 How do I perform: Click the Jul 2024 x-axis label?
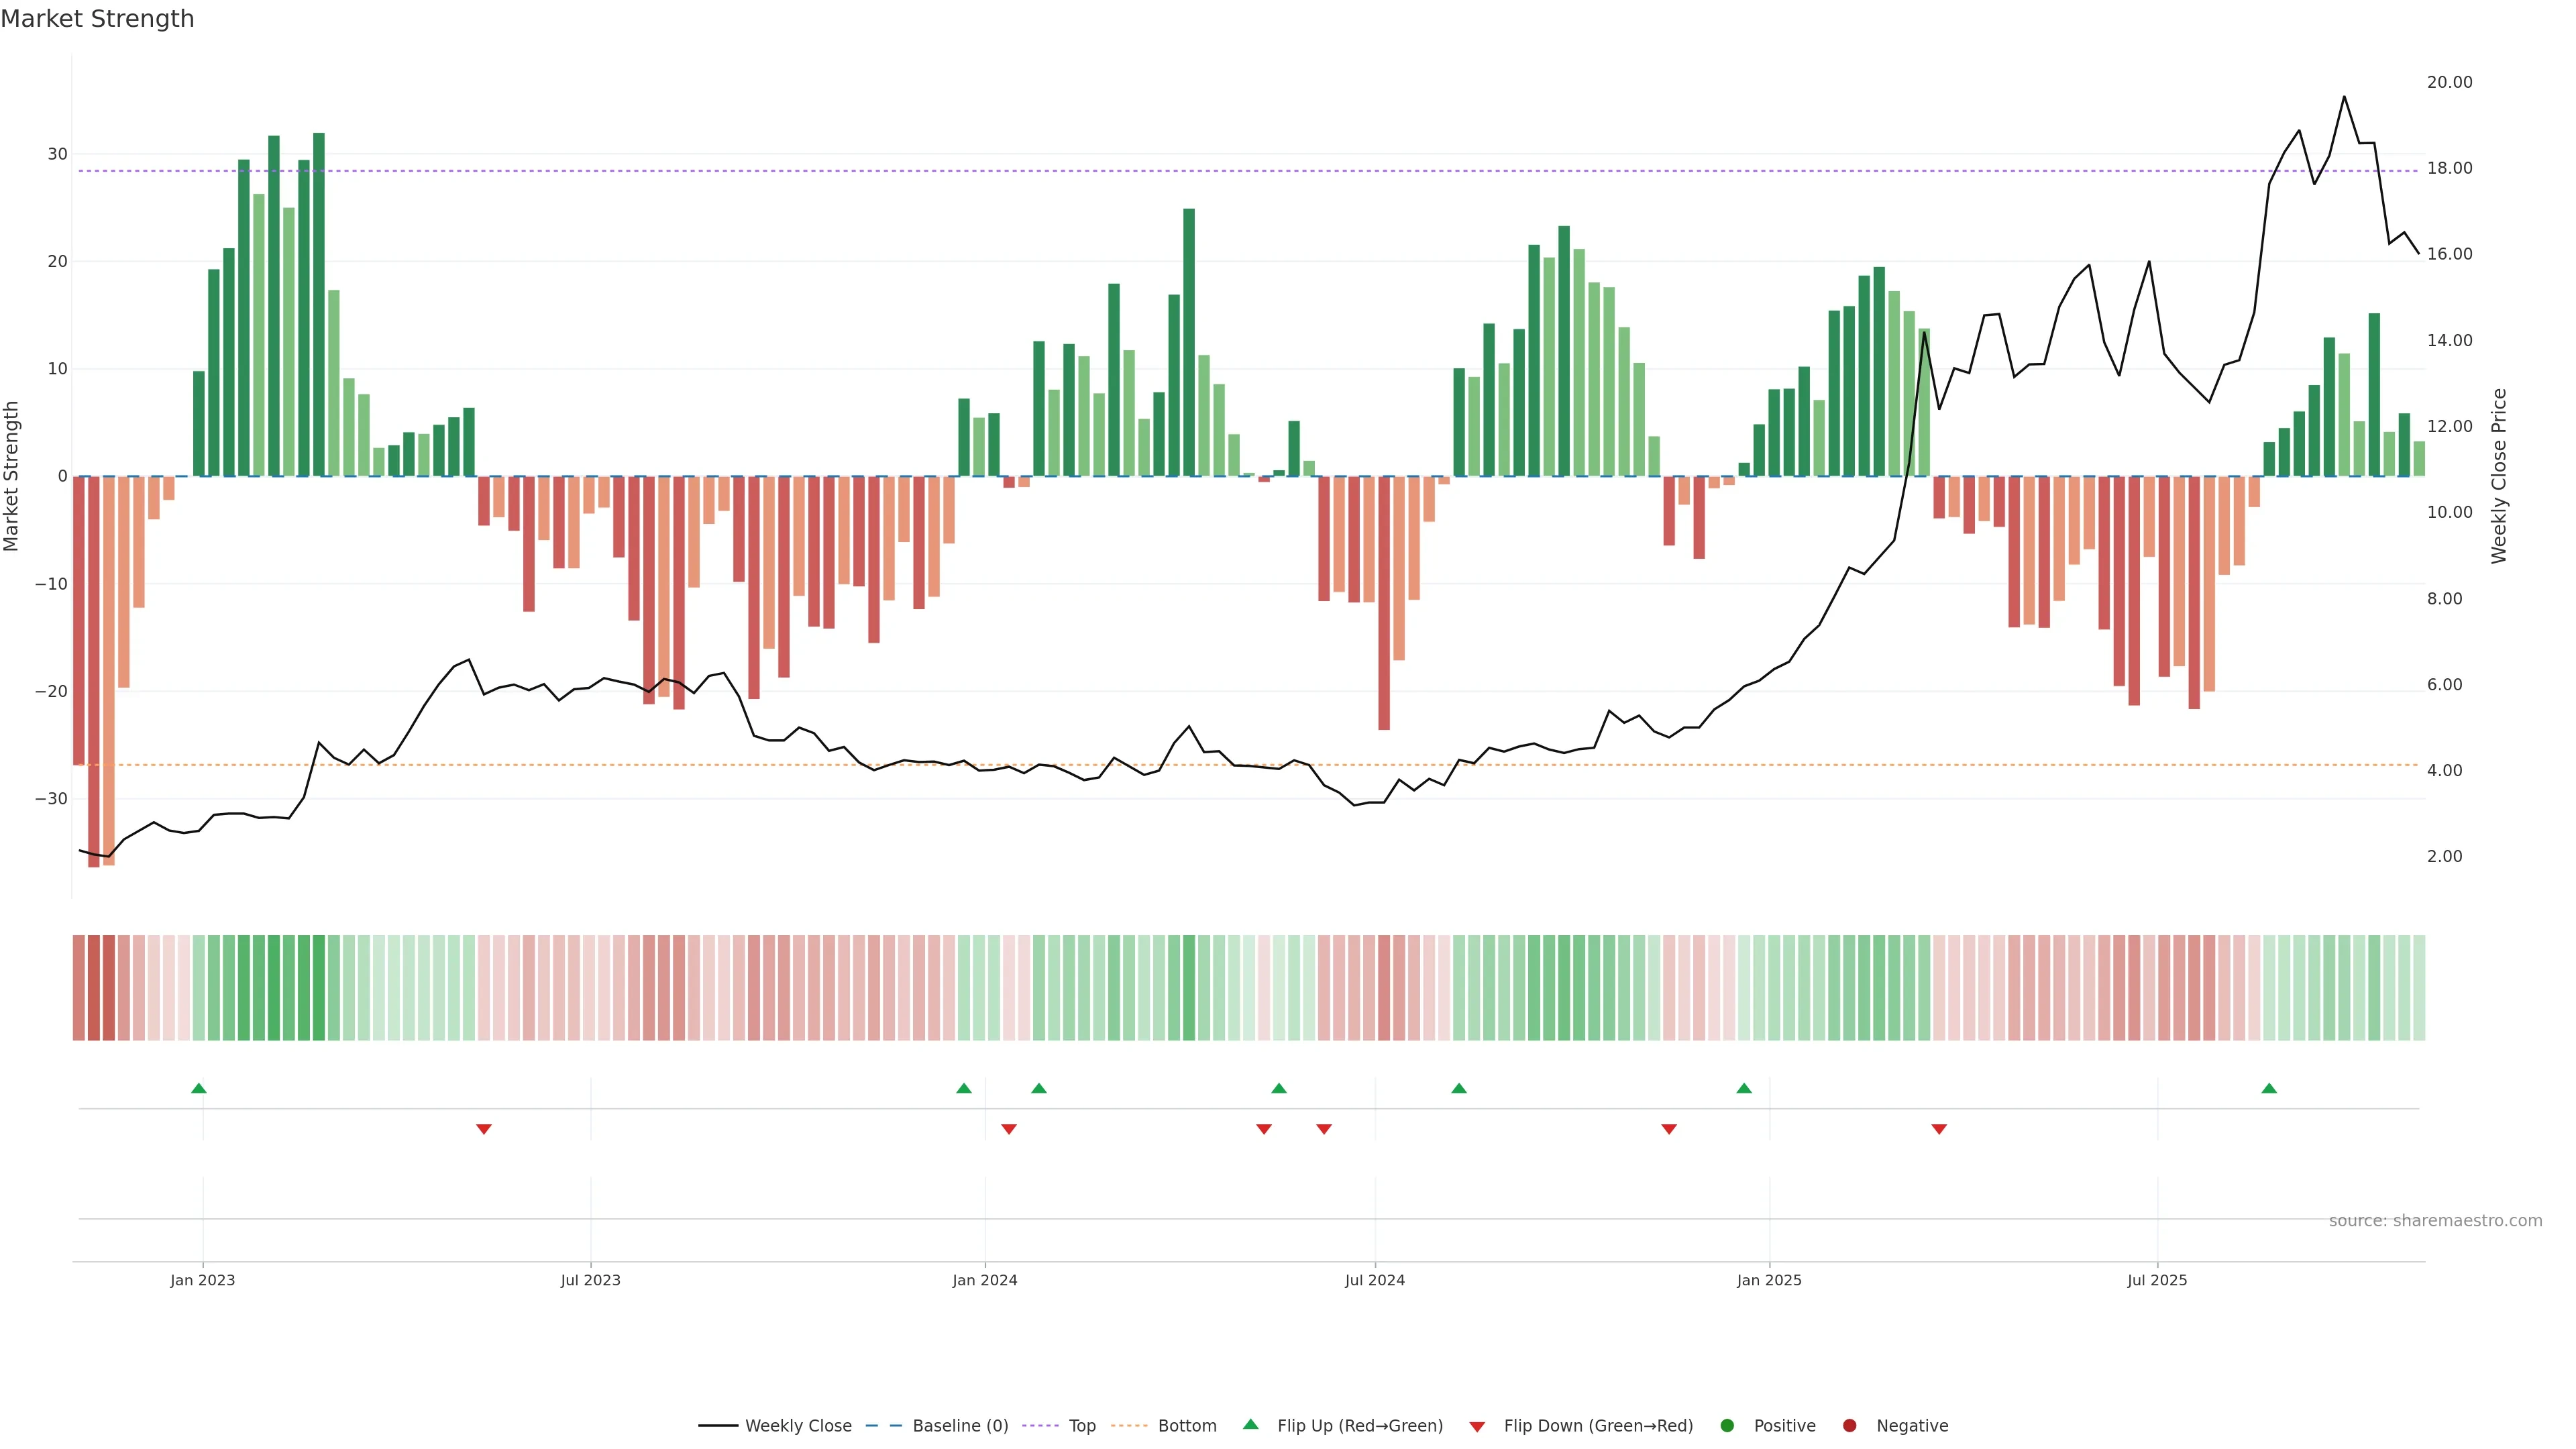(x=1374, y=1280)
